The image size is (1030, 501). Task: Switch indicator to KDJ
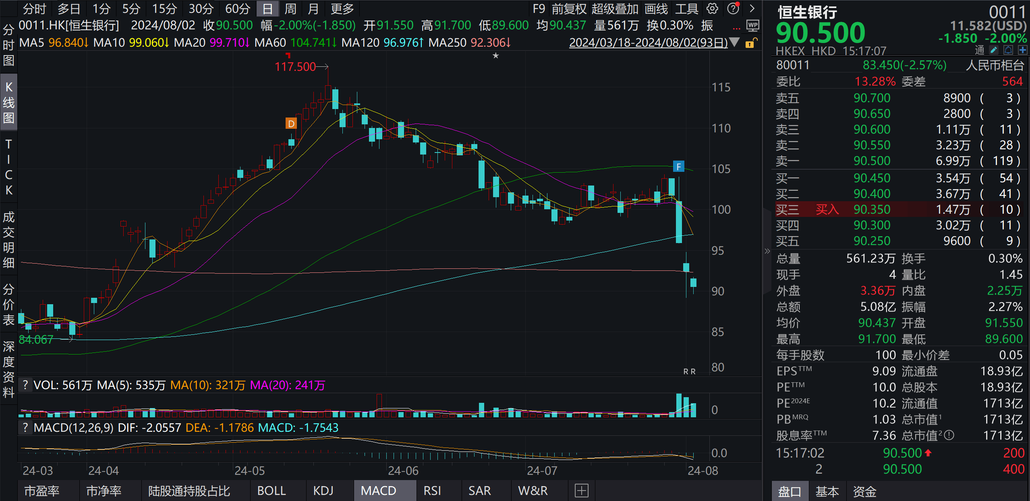click(323, 491)
